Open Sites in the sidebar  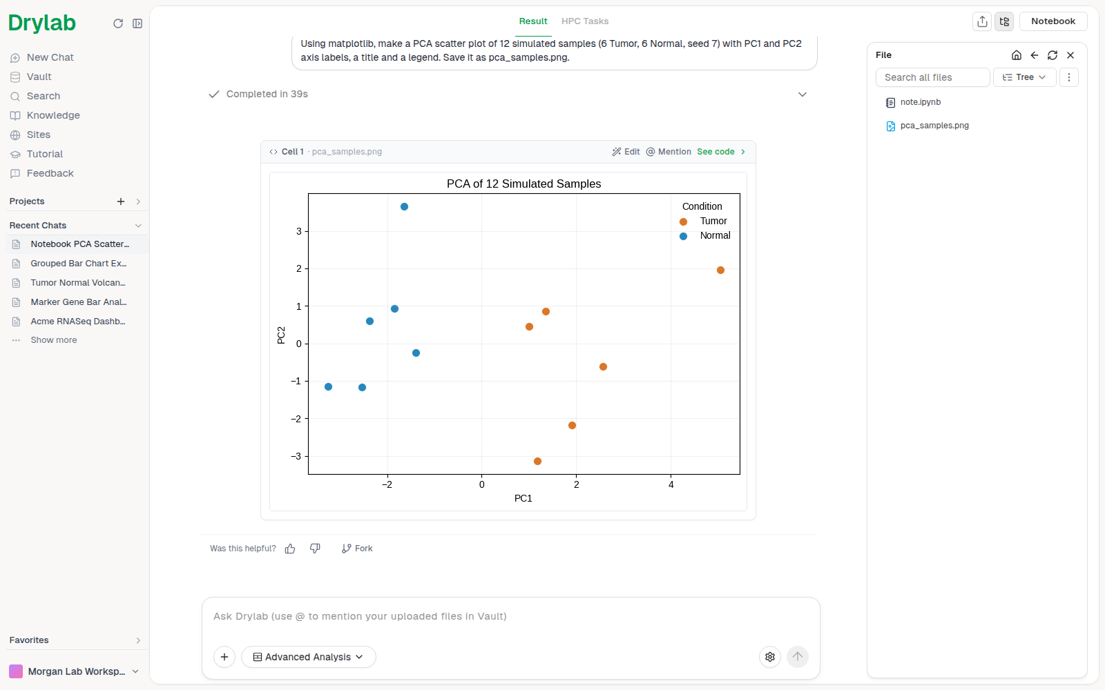pyautogui.click(x=38, y=135)
